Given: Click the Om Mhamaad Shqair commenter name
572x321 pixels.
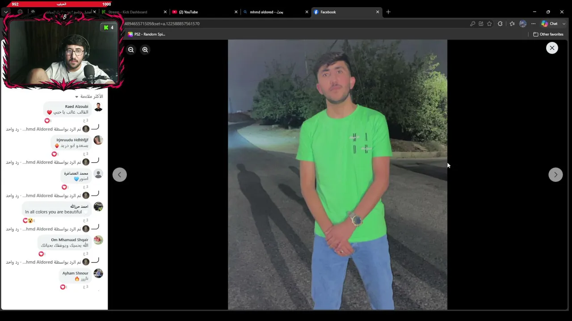Looking at the screenshot, I should click(70, 240).
